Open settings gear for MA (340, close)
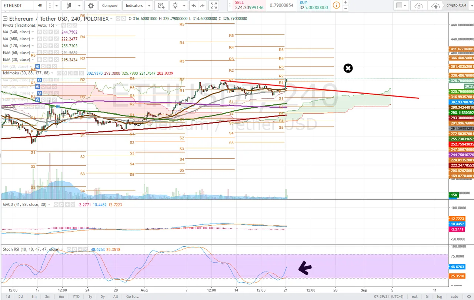 (45, 32)
